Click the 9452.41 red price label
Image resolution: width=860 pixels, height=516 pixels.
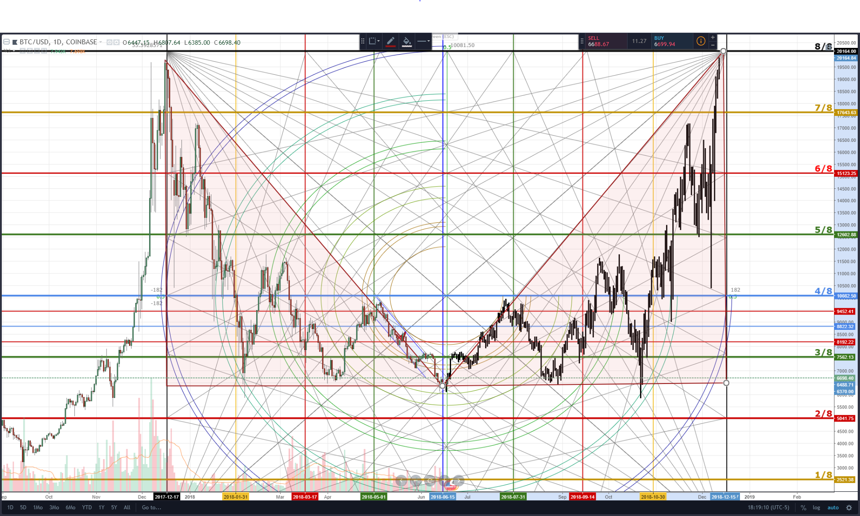pyautogui.click(x=845, y=311)
